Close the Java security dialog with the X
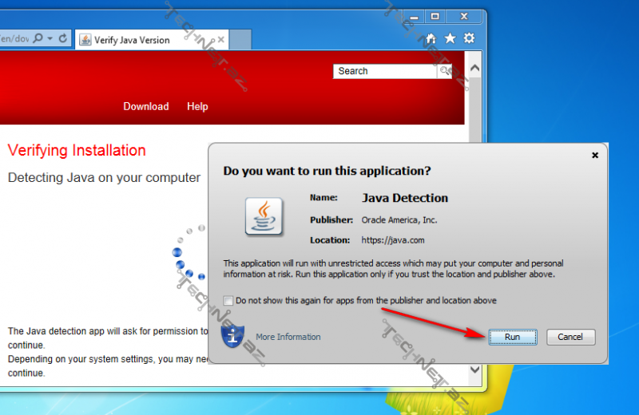 tap(595, 155)
